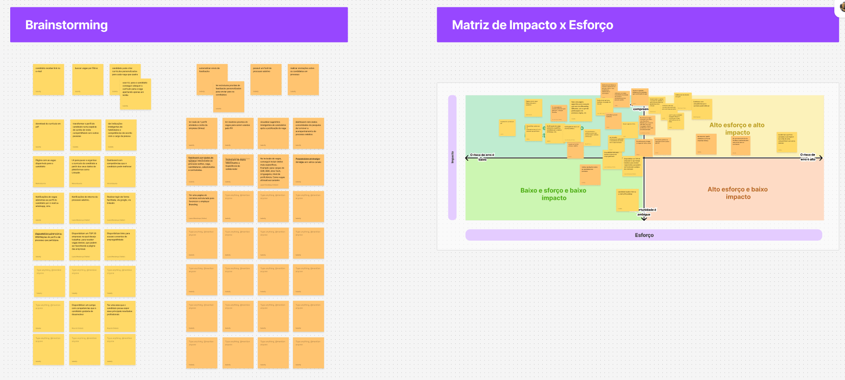Click the 'O risco de erro é alto' axis label

pos(807,157)
